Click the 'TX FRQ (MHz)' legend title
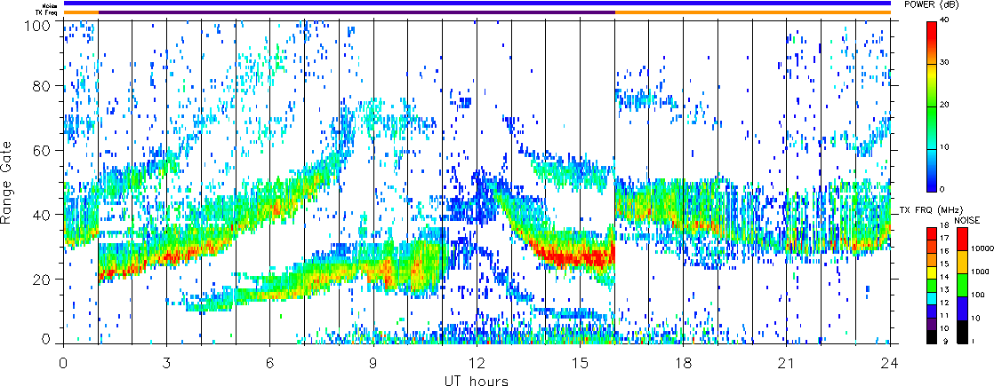Screen dimensions: 994x386 pyautogui.click(x=931, y=210)
